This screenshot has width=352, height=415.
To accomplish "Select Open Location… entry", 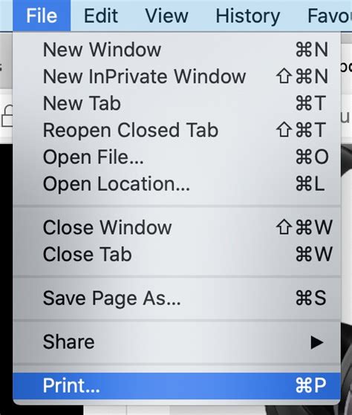I will coord(177,184).
